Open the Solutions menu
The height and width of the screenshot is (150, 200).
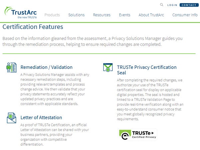76,15
